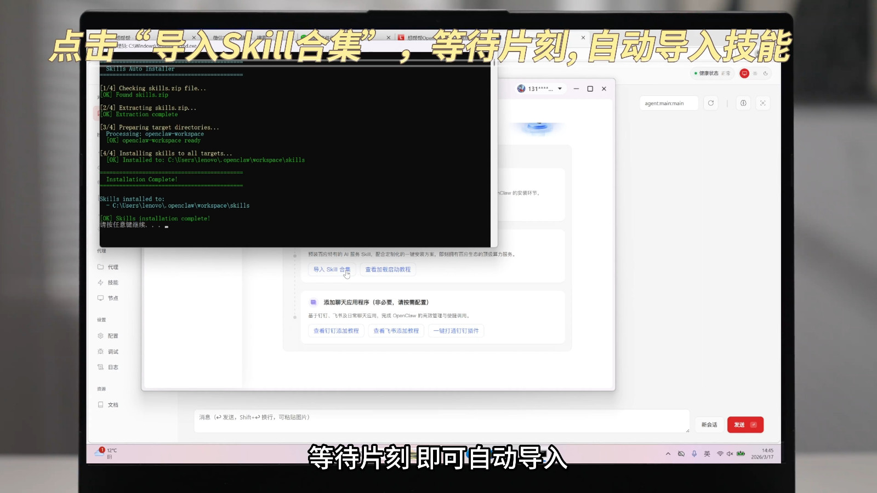This screenshot has width=877, height=493.
Task: Click the focus mode icon at top right
Action: pyautogui.click(x=762, y=103)
